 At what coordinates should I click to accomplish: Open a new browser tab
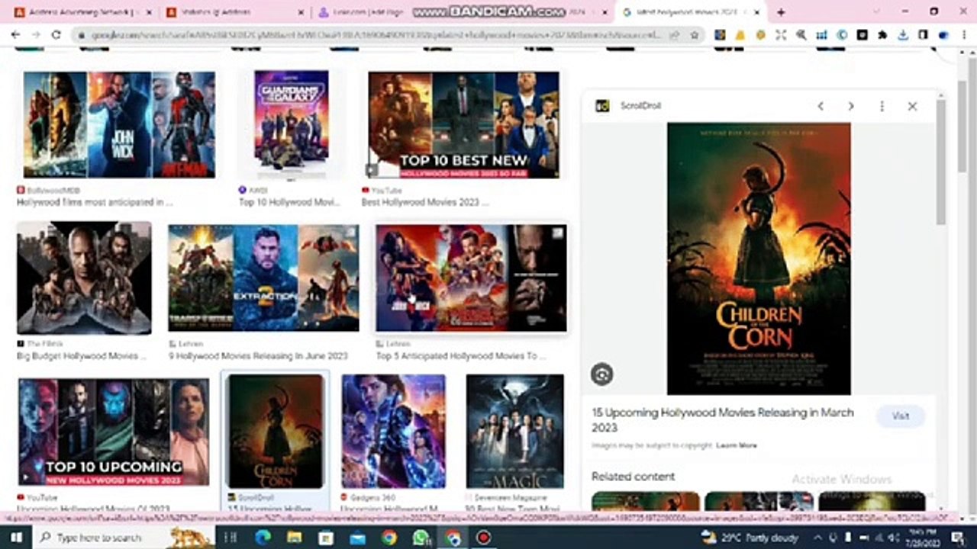tap(780, 12)
